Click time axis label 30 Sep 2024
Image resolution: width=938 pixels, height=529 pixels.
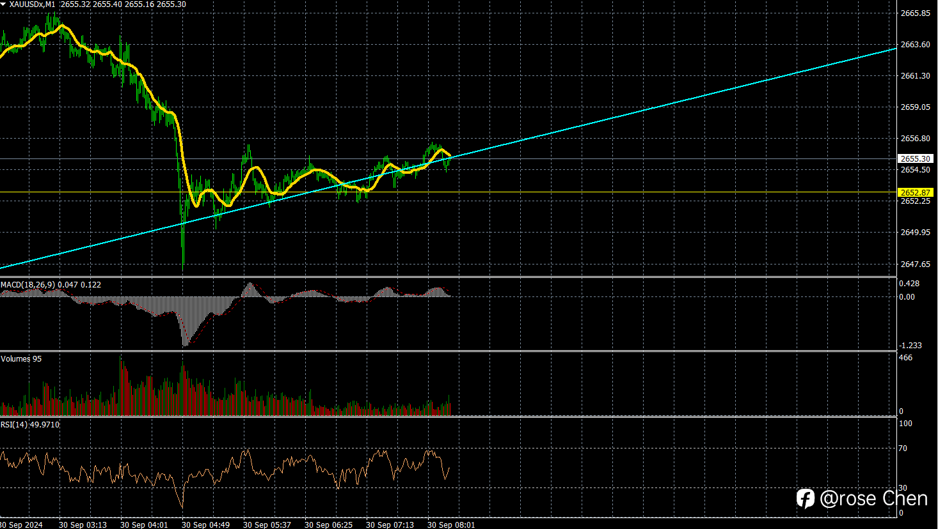(22, 525)
